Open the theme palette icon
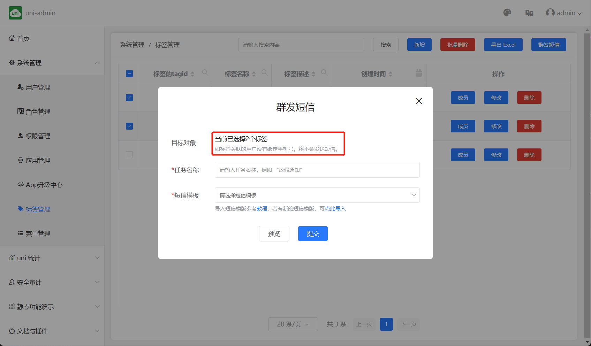Screen dimensions: 591x346 507,13
